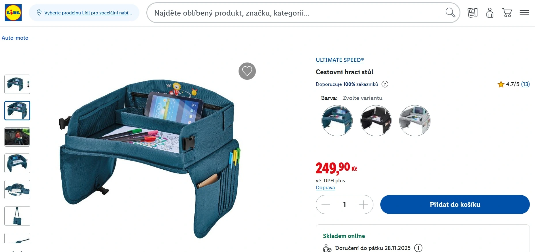Select the grey color variant
Image resolution: width=535 pixels, height=252 pixels.
415,121
